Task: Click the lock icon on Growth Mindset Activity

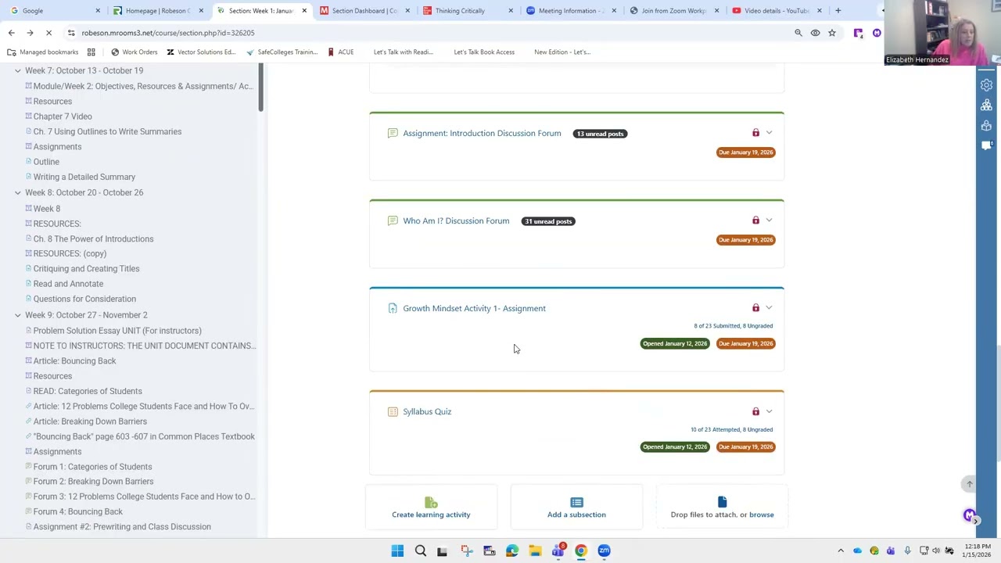Action: (755, 308)
